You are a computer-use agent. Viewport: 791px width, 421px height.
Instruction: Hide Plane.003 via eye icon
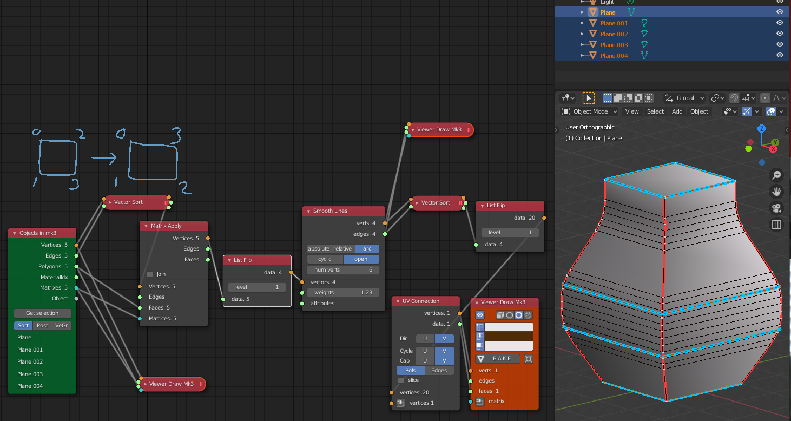point(780,44)
